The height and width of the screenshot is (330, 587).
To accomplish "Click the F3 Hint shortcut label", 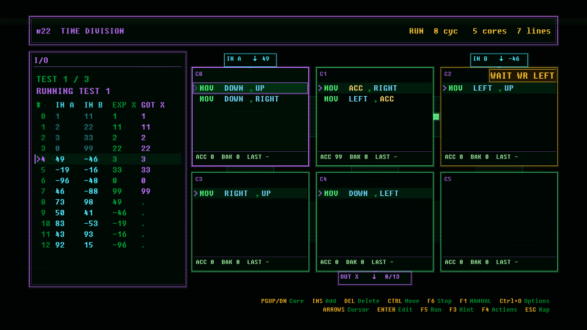I will pos(461,310).
